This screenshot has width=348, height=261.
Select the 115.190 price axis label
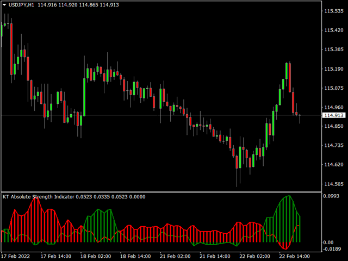[333, 69]
